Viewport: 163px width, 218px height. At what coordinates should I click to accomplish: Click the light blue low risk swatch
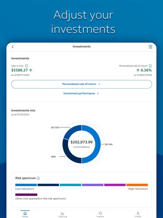(x=26, y=185)
